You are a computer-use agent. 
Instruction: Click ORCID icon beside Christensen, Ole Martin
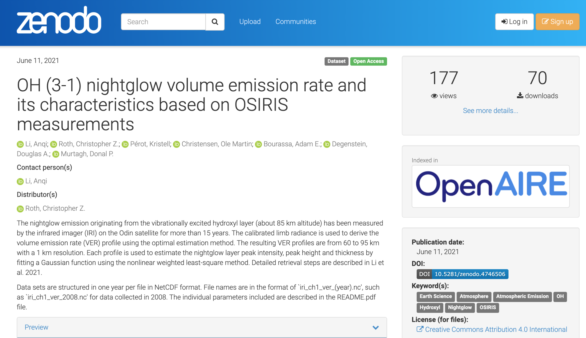point(176,144)
